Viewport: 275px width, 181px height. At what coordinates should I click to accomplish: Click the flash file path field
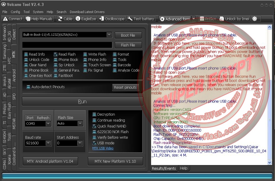(67, 45)
